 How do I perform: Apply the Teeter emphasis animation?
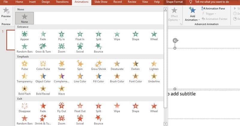click(x=61, y=65)
